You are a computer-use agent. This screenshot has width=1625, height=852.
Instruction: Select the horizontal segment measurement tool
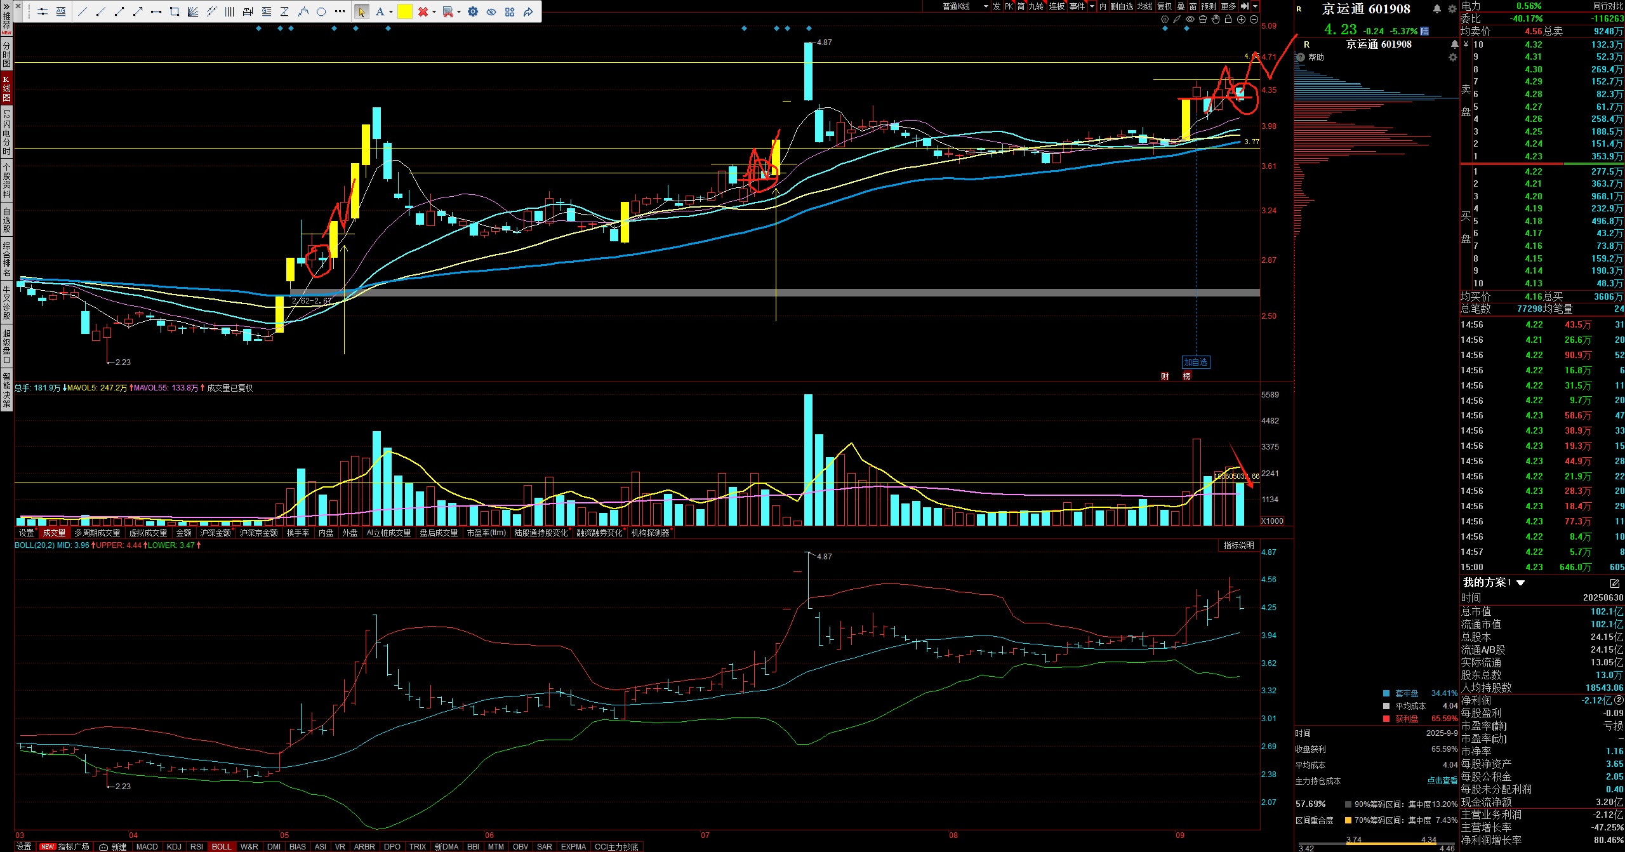pos(156,11)
